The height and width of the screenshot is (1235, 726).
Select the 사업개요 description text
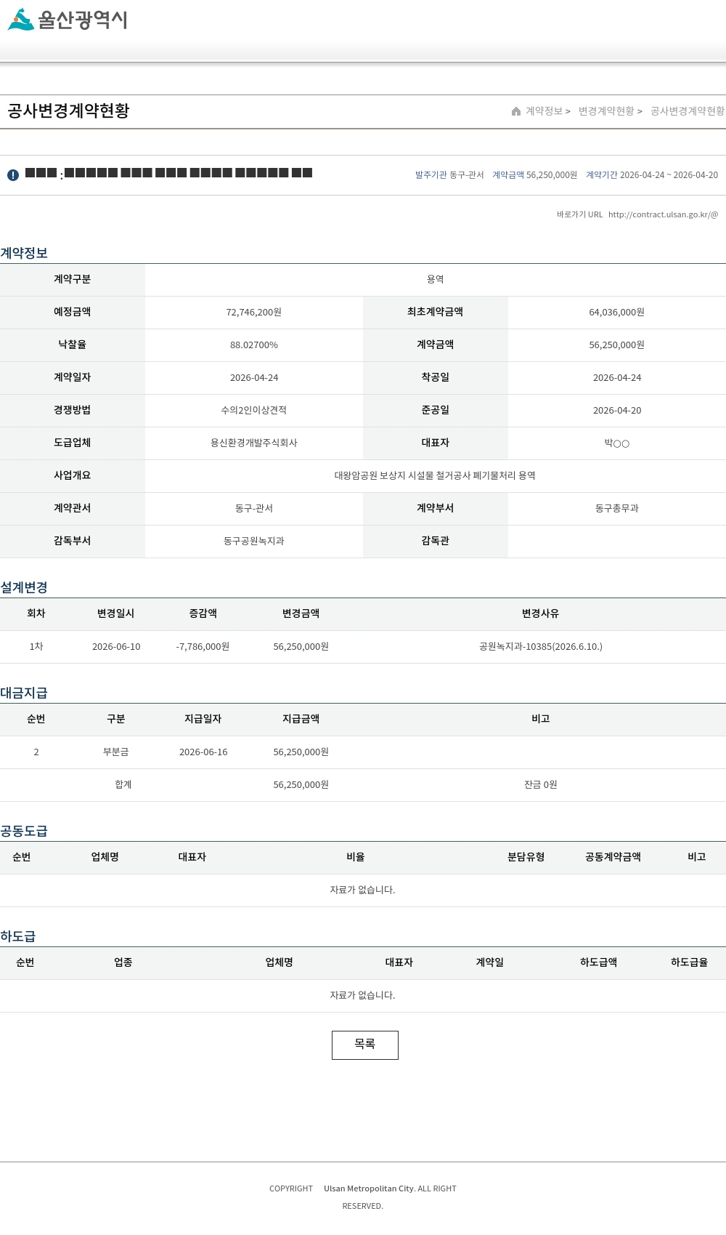point(435,475)
